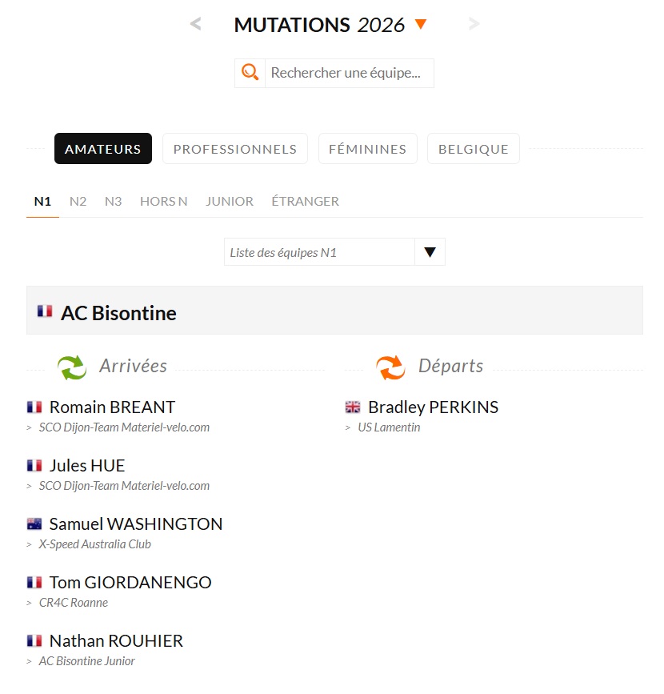Click the Australian flag by Samuel Washington

[34, 524]
